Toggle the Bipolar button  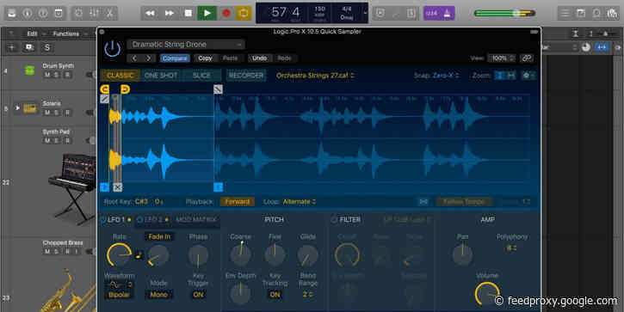point(119,295)
